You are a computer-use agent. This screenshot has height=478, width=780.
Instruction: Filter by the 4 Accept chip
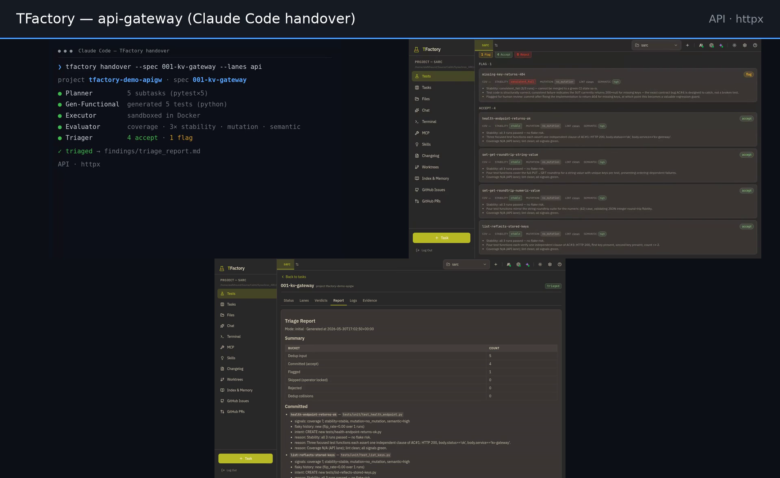tap(504, 54)
